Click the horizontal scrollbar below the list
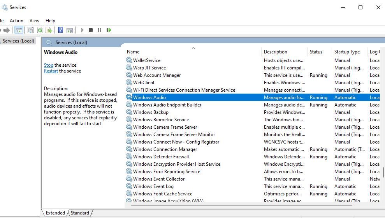This screenshot has width=385, height=218. tap(242, 205)
